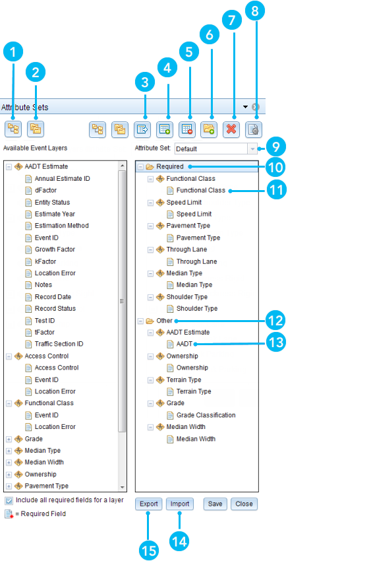Click the Save button

point(215,504)
